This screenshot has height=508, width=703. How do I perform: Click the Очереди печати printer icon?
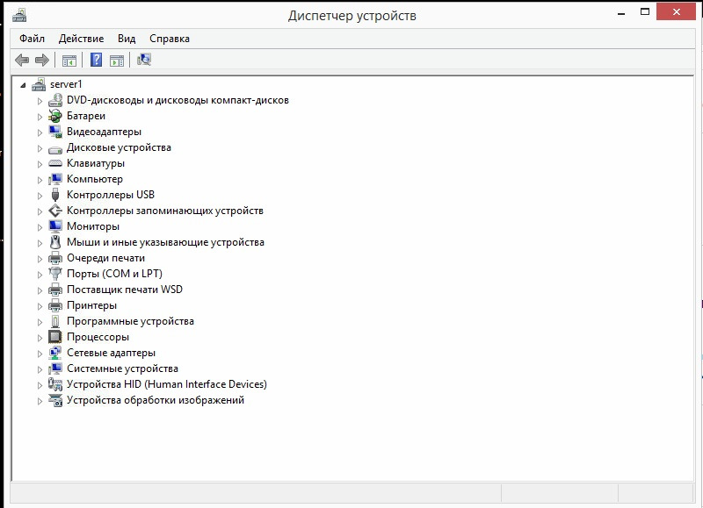(x=55, y=258)
